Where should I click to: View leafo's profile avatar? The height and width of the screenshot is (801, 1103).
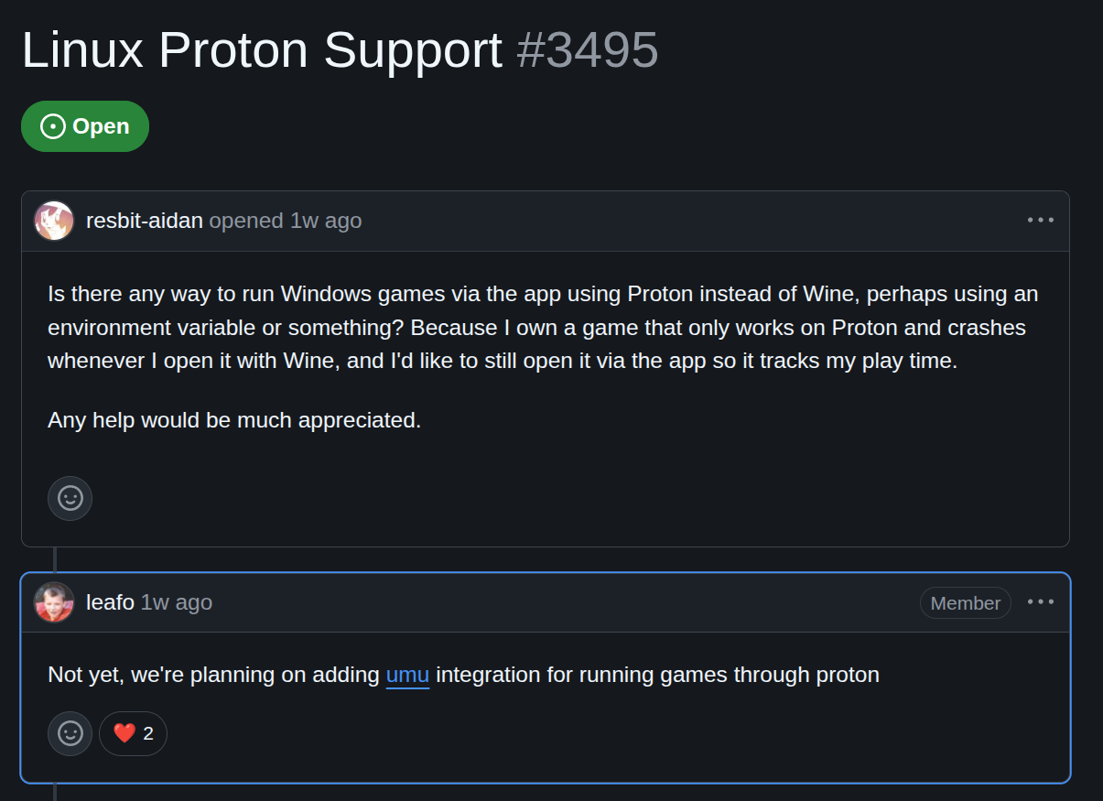54,602
